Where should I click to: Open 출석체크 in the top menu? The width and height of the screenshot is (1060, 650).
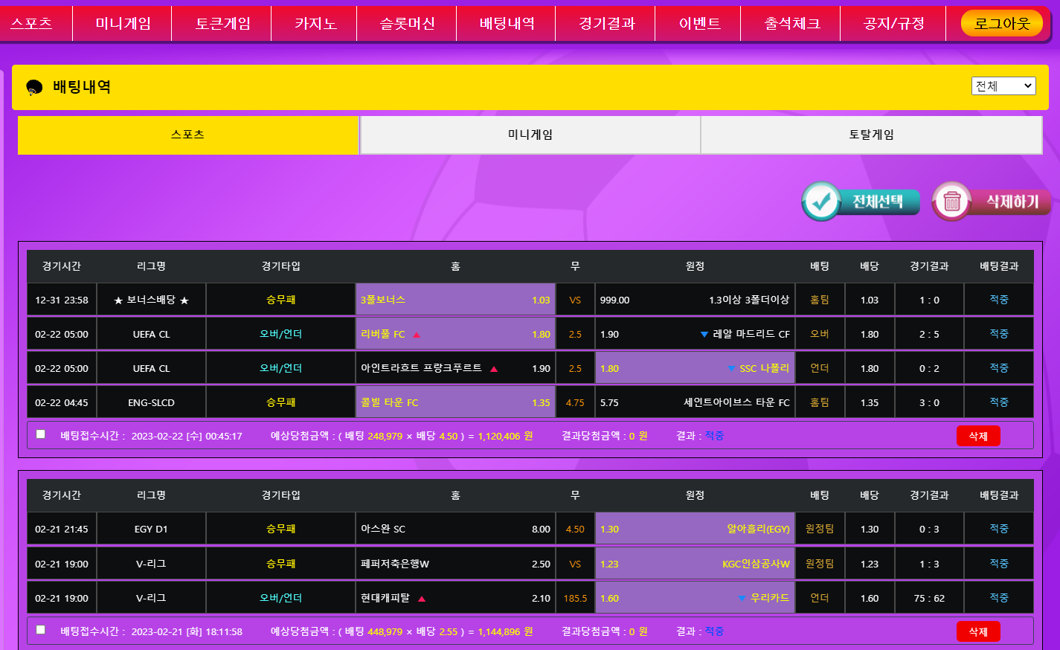(x=791, y=23)
